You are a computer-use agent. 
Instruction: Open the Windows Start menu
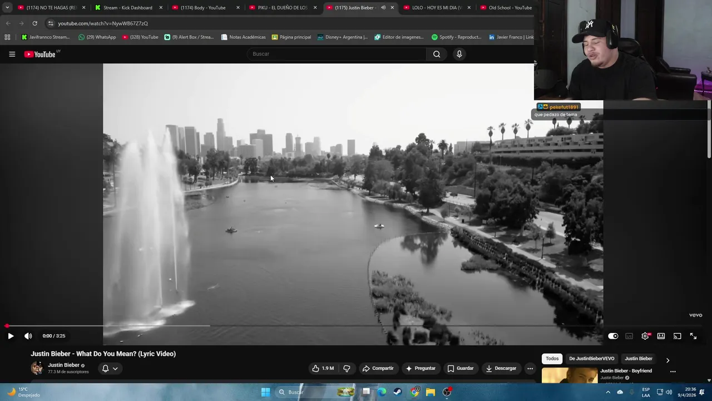click(x=265, y=392)
